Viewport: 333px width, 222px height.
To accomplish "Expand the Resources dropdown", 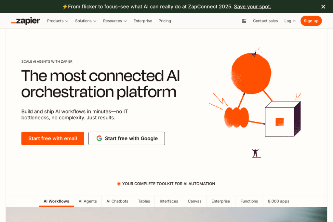I will coord(114,21).
